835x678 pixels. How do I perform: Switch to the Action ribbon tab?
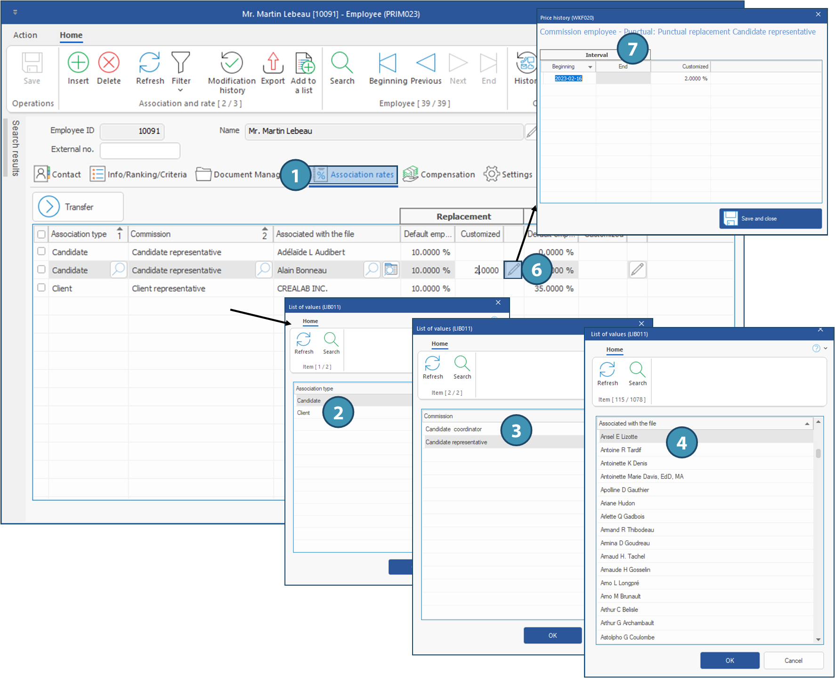[25, 35]
